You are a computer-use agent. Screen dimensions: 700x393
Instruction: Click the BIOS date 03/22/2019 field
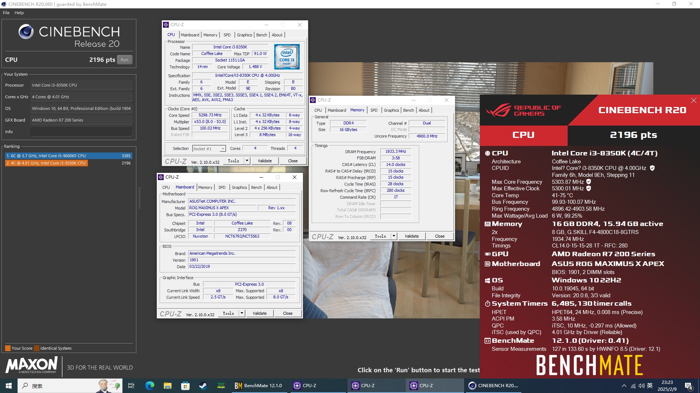(242, 266)
